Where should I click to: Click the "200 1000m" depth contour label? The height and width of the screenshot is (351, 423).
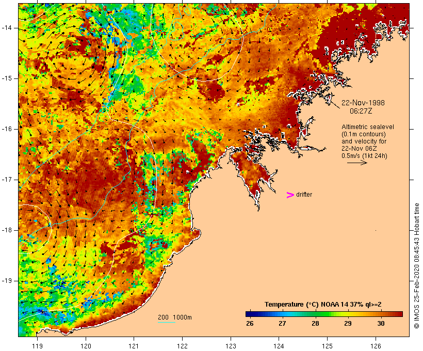(x=175, y=317)
